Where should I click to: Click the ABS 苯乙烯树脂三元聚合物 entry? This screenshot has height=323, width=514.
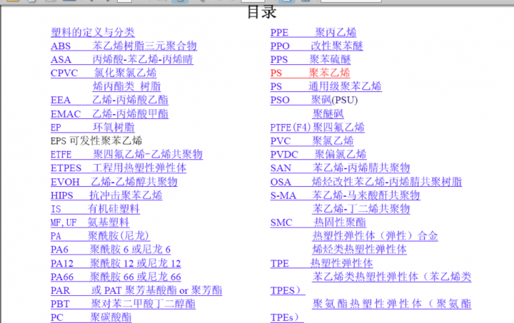pyautogui.click(x=123, y=46)
